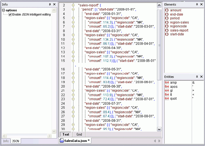The width and height of the screenshot is (205, 146).
Task: Select start-date in Elements list
Action: [177, 34]
